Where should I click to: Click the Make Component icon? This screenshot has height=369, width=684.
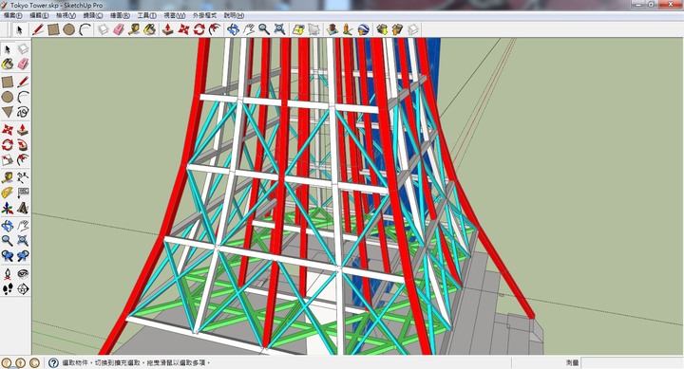click(x=23, y=48)
